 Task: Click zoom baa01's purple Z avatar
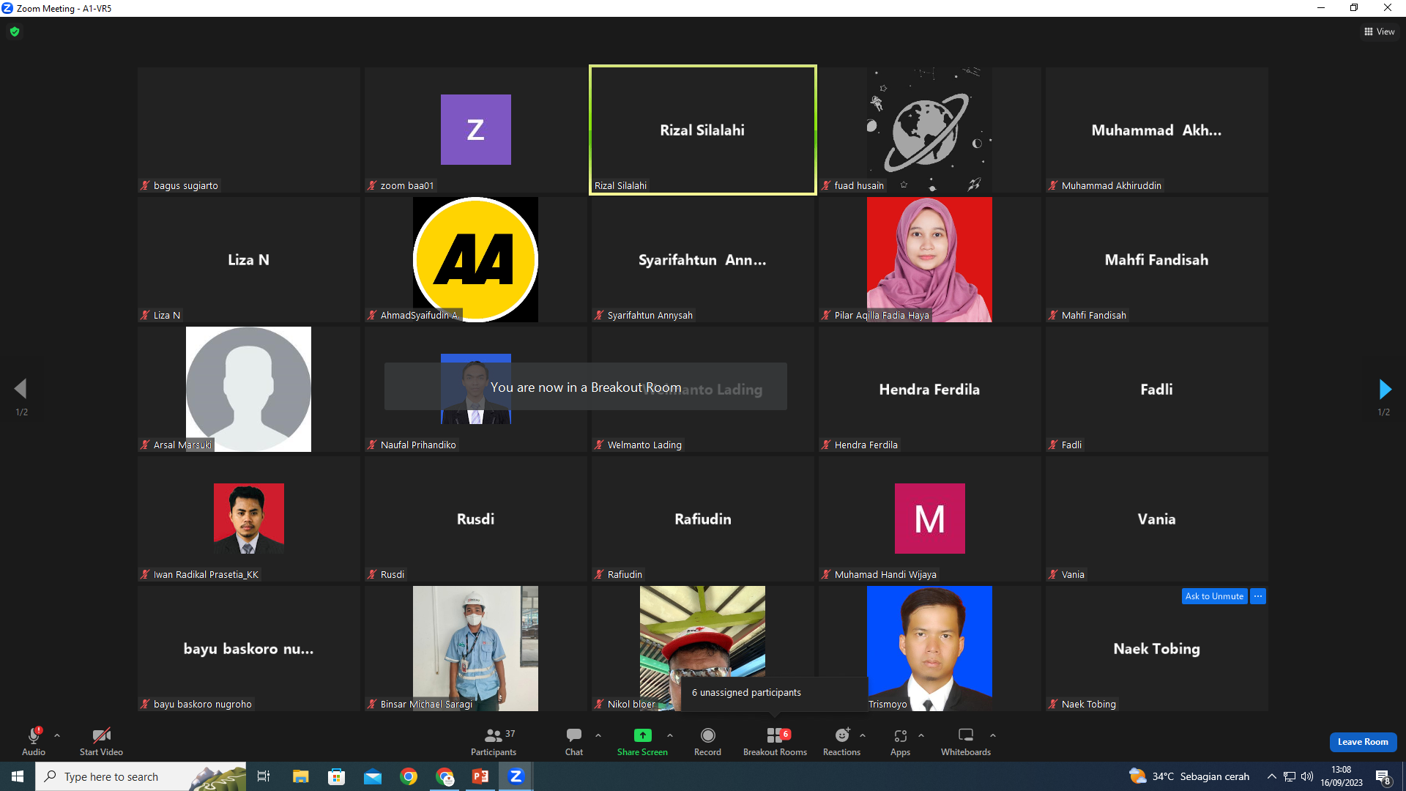[476, 130]
